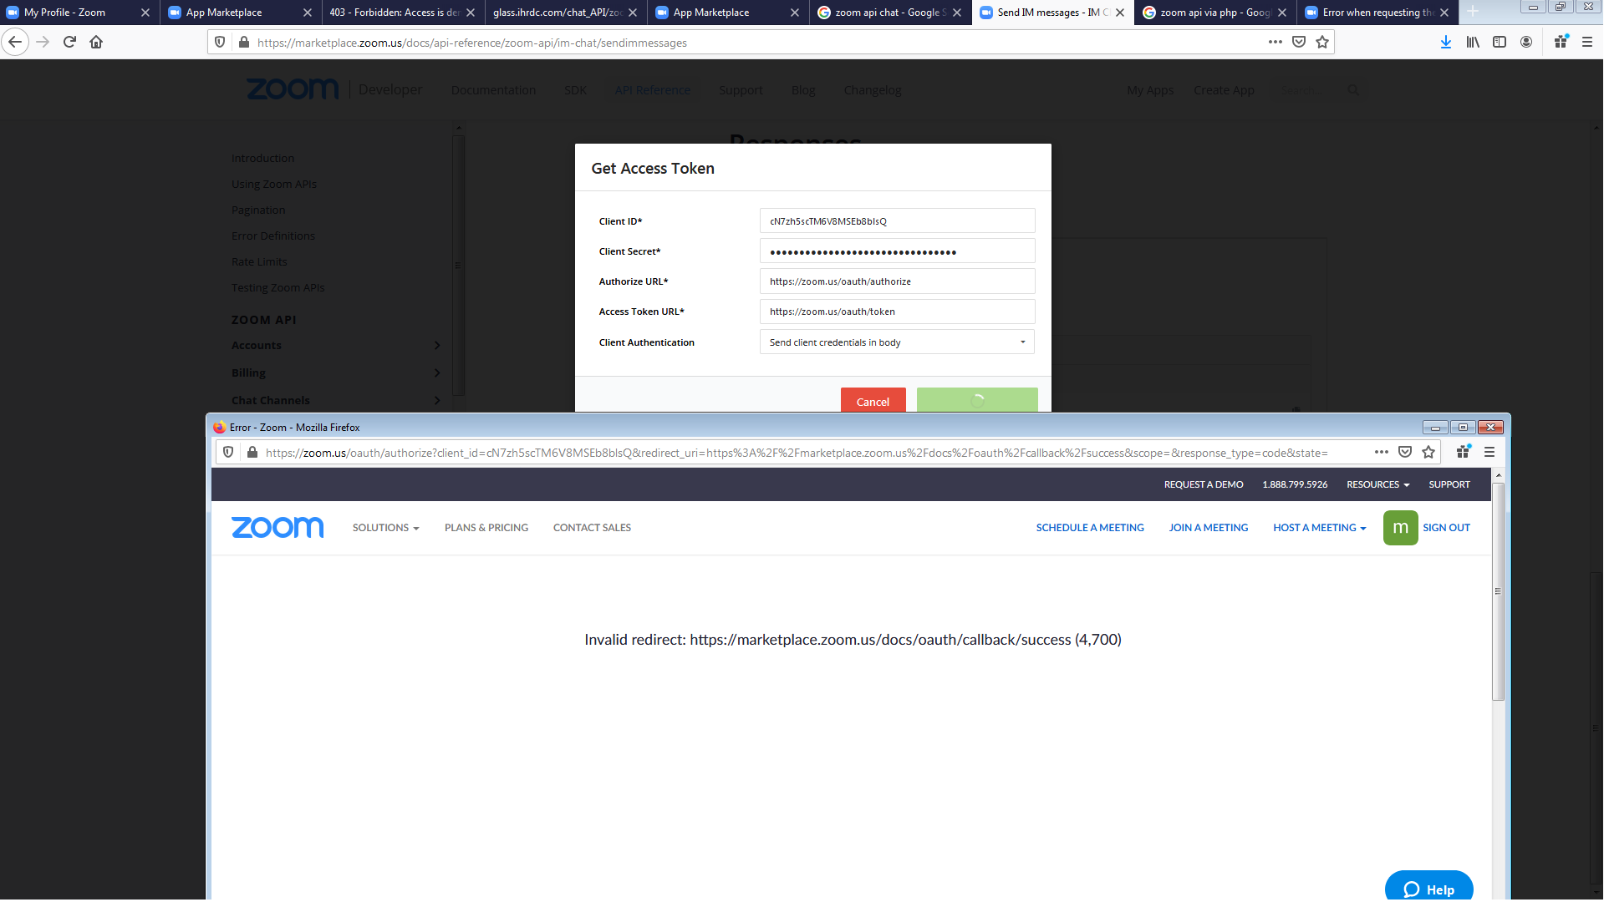1604x902 pixels.
Task: Cancel the Get Access Token dialog
Action: click(x=873, y=401)
